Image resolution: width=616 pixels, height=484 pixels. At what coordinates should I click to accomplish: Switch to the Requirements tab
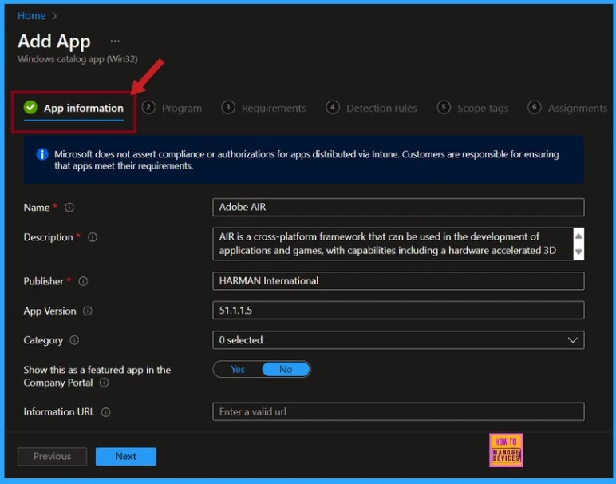tap(263, 108)
